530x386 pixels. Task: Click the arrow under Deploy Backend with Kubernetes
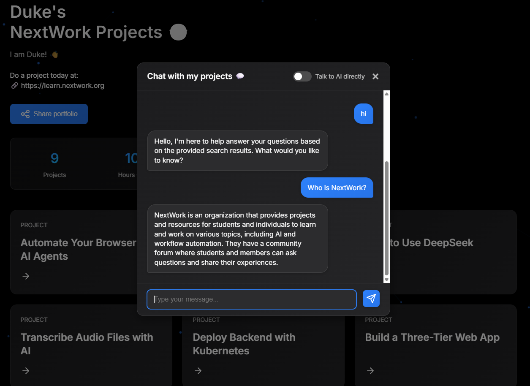[x=198, y=371]
